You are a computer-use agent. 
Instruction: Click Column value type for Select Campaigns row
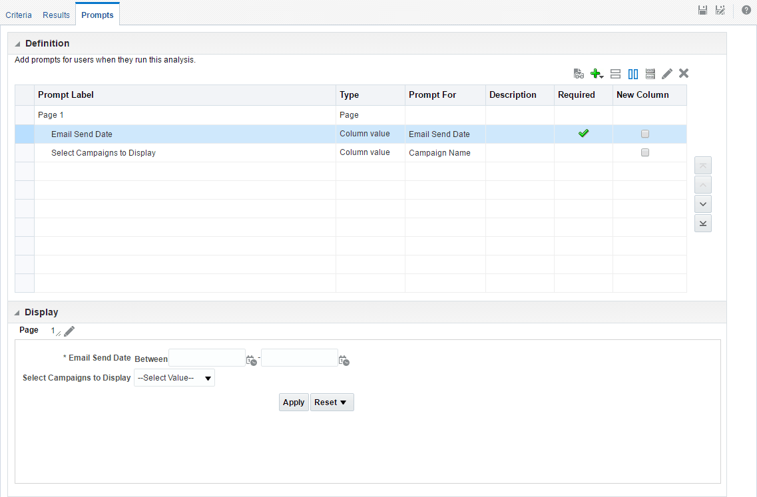tap(364, 152)
